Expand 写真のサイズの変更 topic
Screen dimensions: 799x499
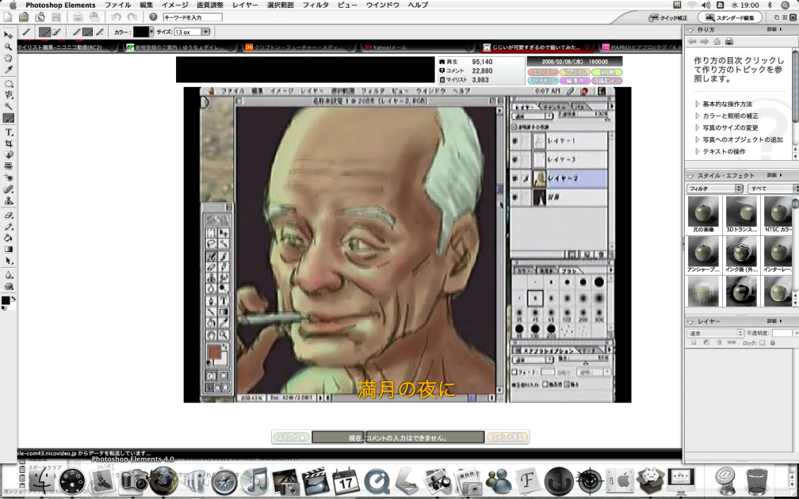tap(698, 128)
